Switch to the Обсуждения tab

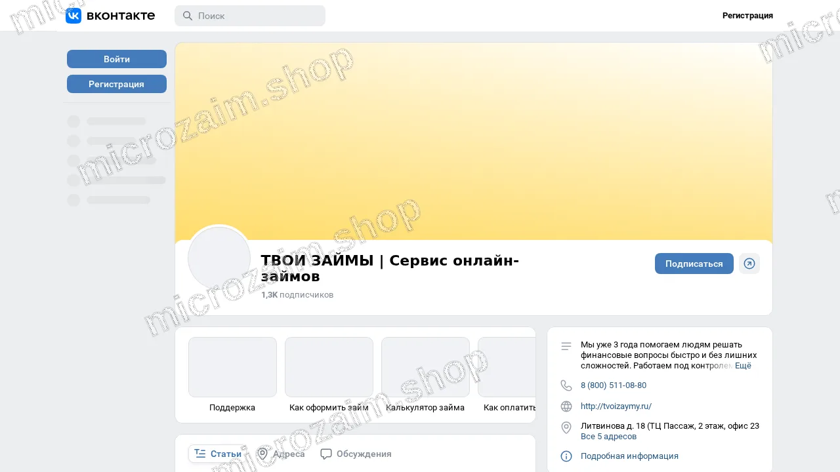pyautogui.click(x=356, y=454)
